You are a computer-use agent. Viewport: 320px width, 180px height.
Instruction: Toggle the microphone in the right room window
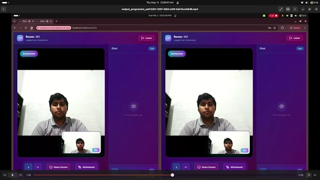[x=176, y=167]
